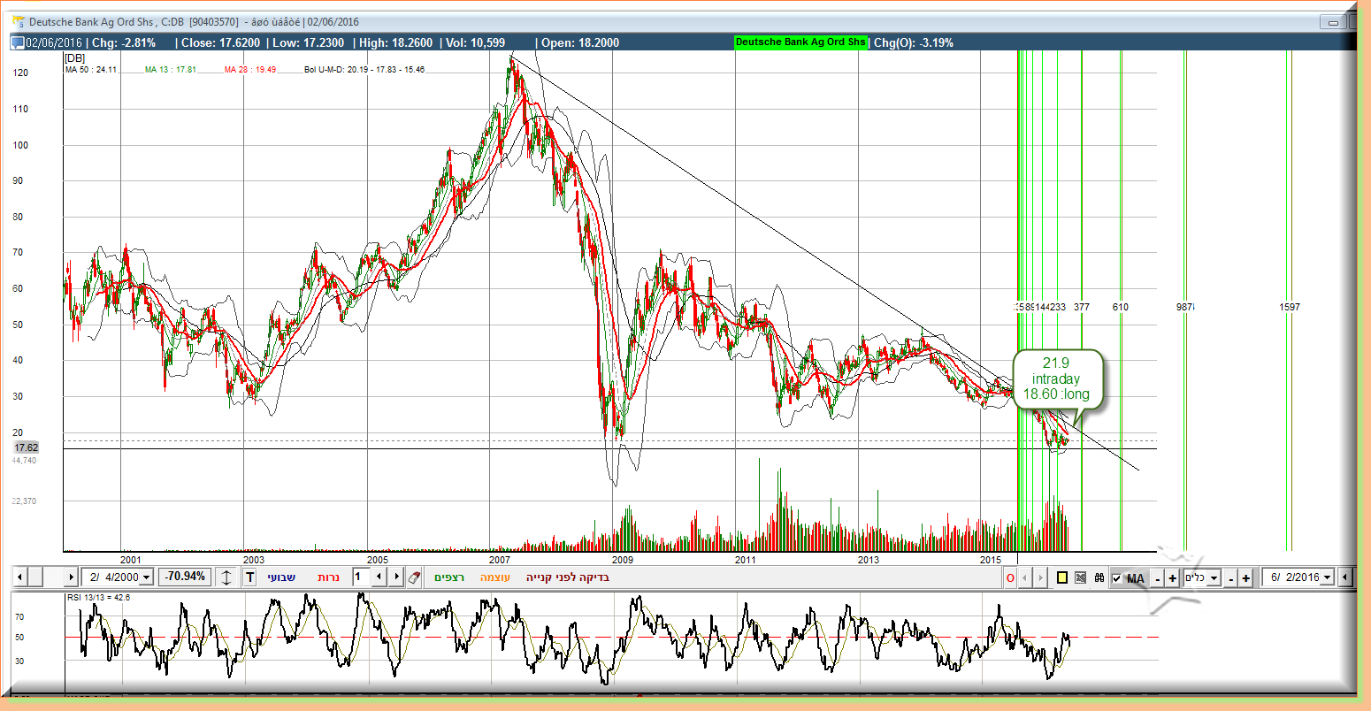Open the end date 6/2/2016 dropdown
Image resolution: width=1371 pixels, height=711 pixels.
[1327, 577]
